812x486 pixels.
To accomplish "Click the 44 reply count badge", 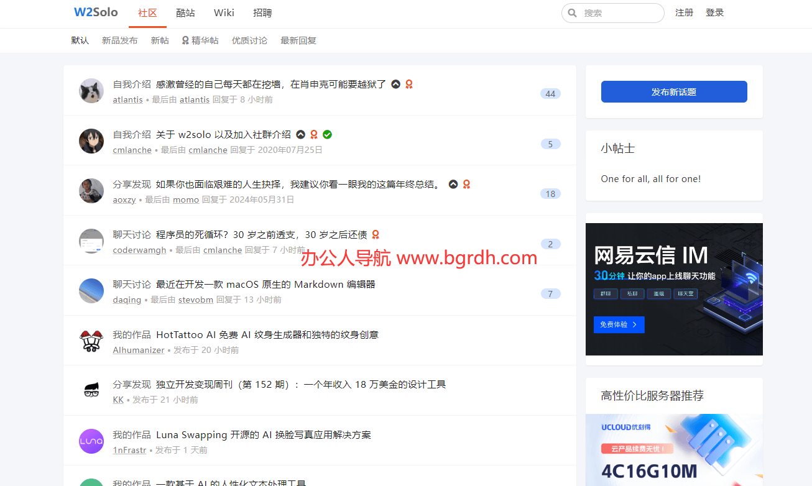I will point(550,94).
